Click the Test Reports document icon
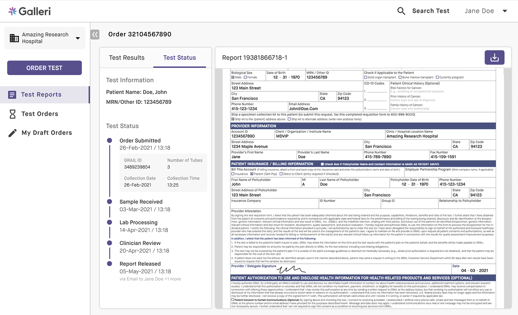This screenshot has height=315, width=518. [12, 95]
